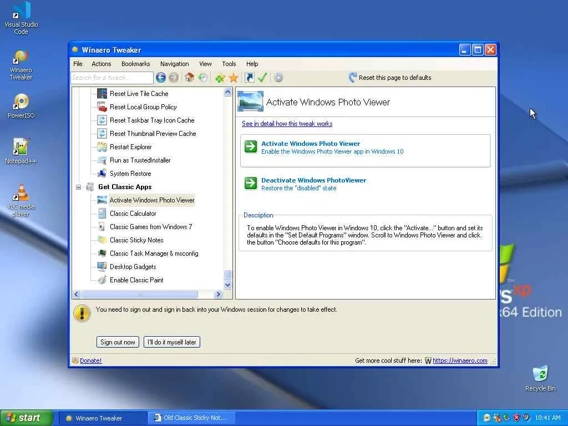Click the tree's vertical scrollbar thumb

(227, 275)
